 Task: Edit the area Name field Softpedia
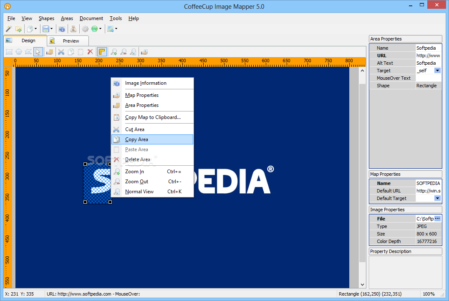click(429, 48)
